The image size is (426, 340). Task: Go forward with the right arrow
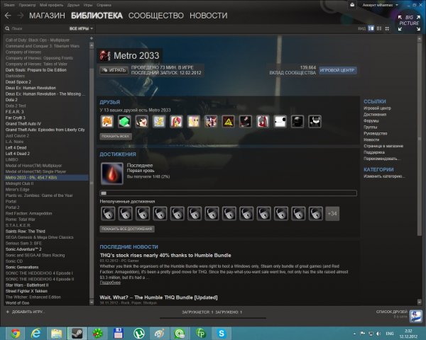tap(20, 16)
